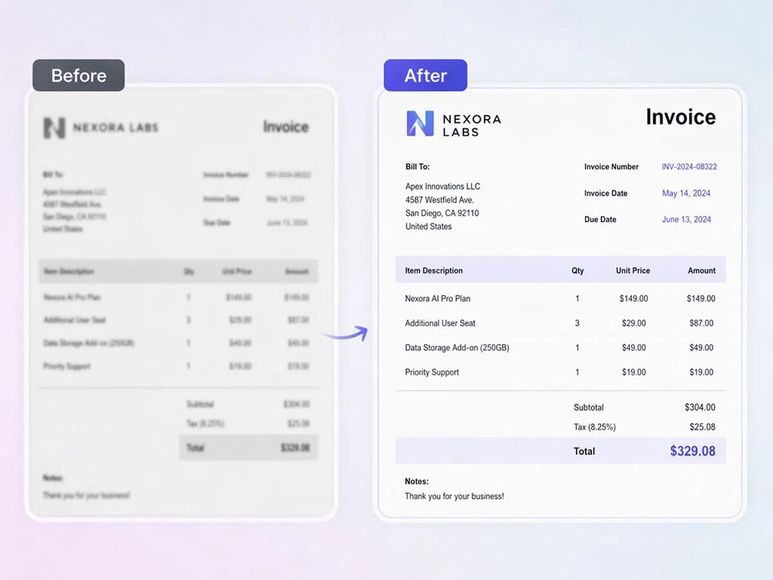Click 'United States' in After invoice

(428, 227)
